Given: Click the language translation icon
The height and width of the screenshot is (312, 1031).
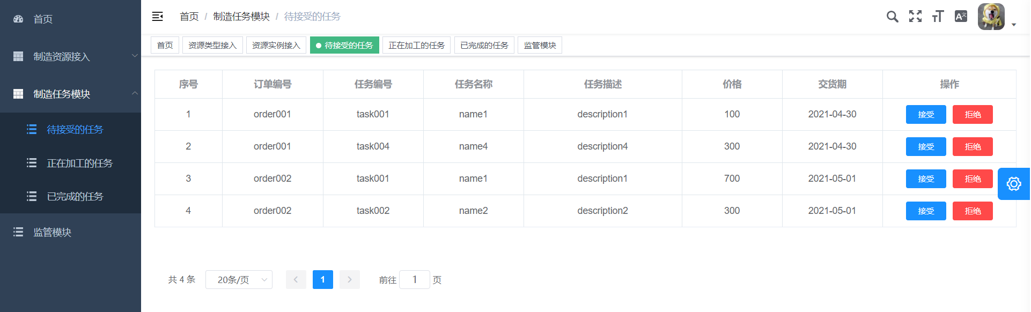Looking at the screenshot, I should click(961, 17).
